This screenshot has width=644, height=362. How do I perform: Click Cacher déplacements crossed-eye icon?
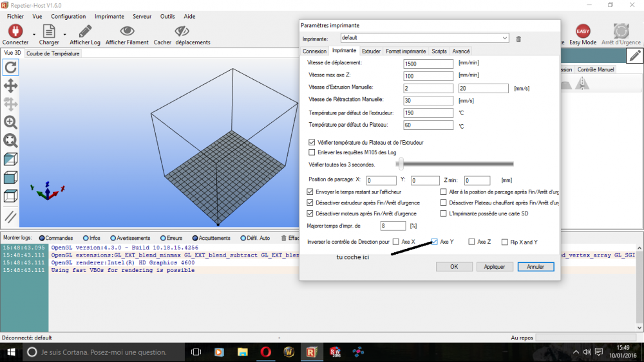(x=182, y=31)
